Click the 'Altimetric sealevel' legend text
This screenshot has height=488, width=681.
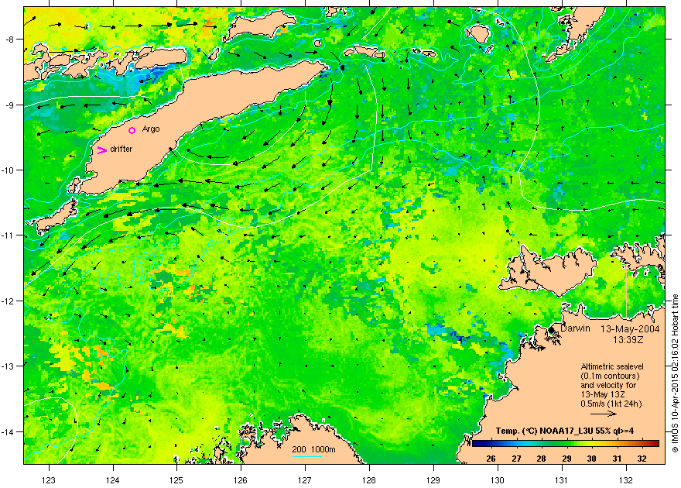(612, 366)
